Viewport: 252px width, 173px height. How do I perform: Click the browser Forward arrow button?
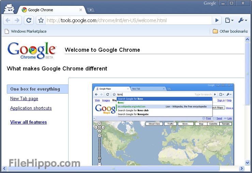tap(17, 20)
